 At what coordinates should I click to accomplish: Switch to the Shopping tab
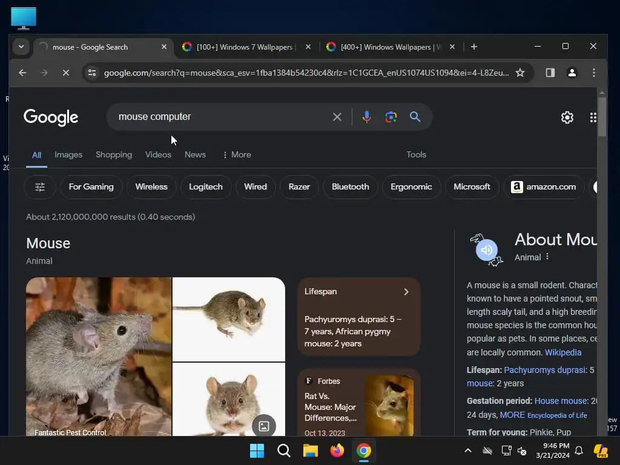click(x=114, y=155)
